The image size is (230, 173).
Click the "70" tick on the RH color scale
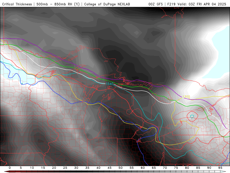pos(165,168)
